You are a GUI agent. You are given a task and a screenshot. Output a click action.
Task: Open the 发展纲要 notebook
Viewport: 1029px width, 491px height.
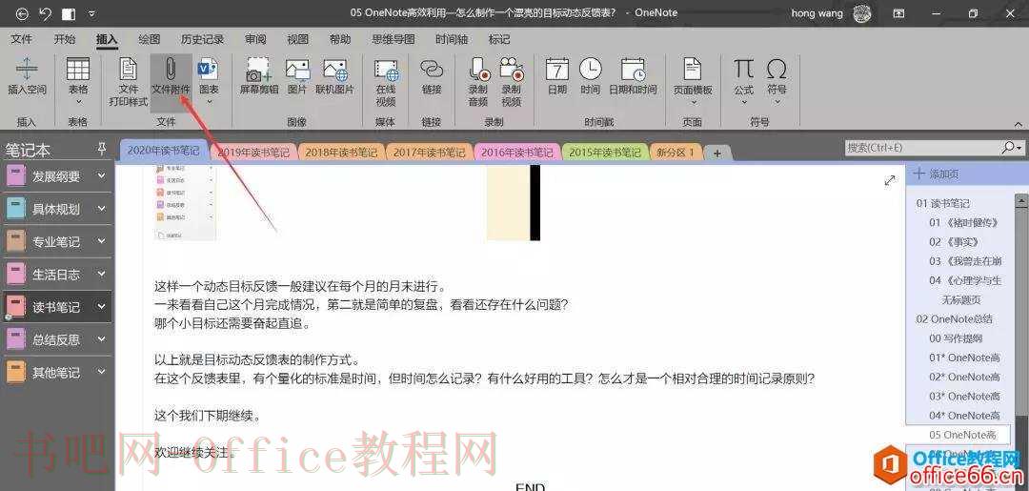(57, 176)
